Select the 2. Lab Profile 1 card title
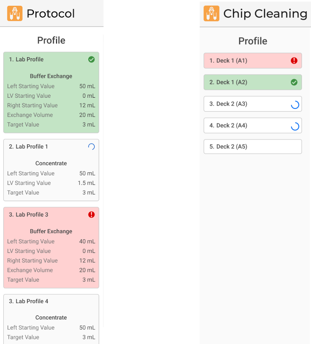This screenshot has width=311, height=344. (x=29, y=147)
